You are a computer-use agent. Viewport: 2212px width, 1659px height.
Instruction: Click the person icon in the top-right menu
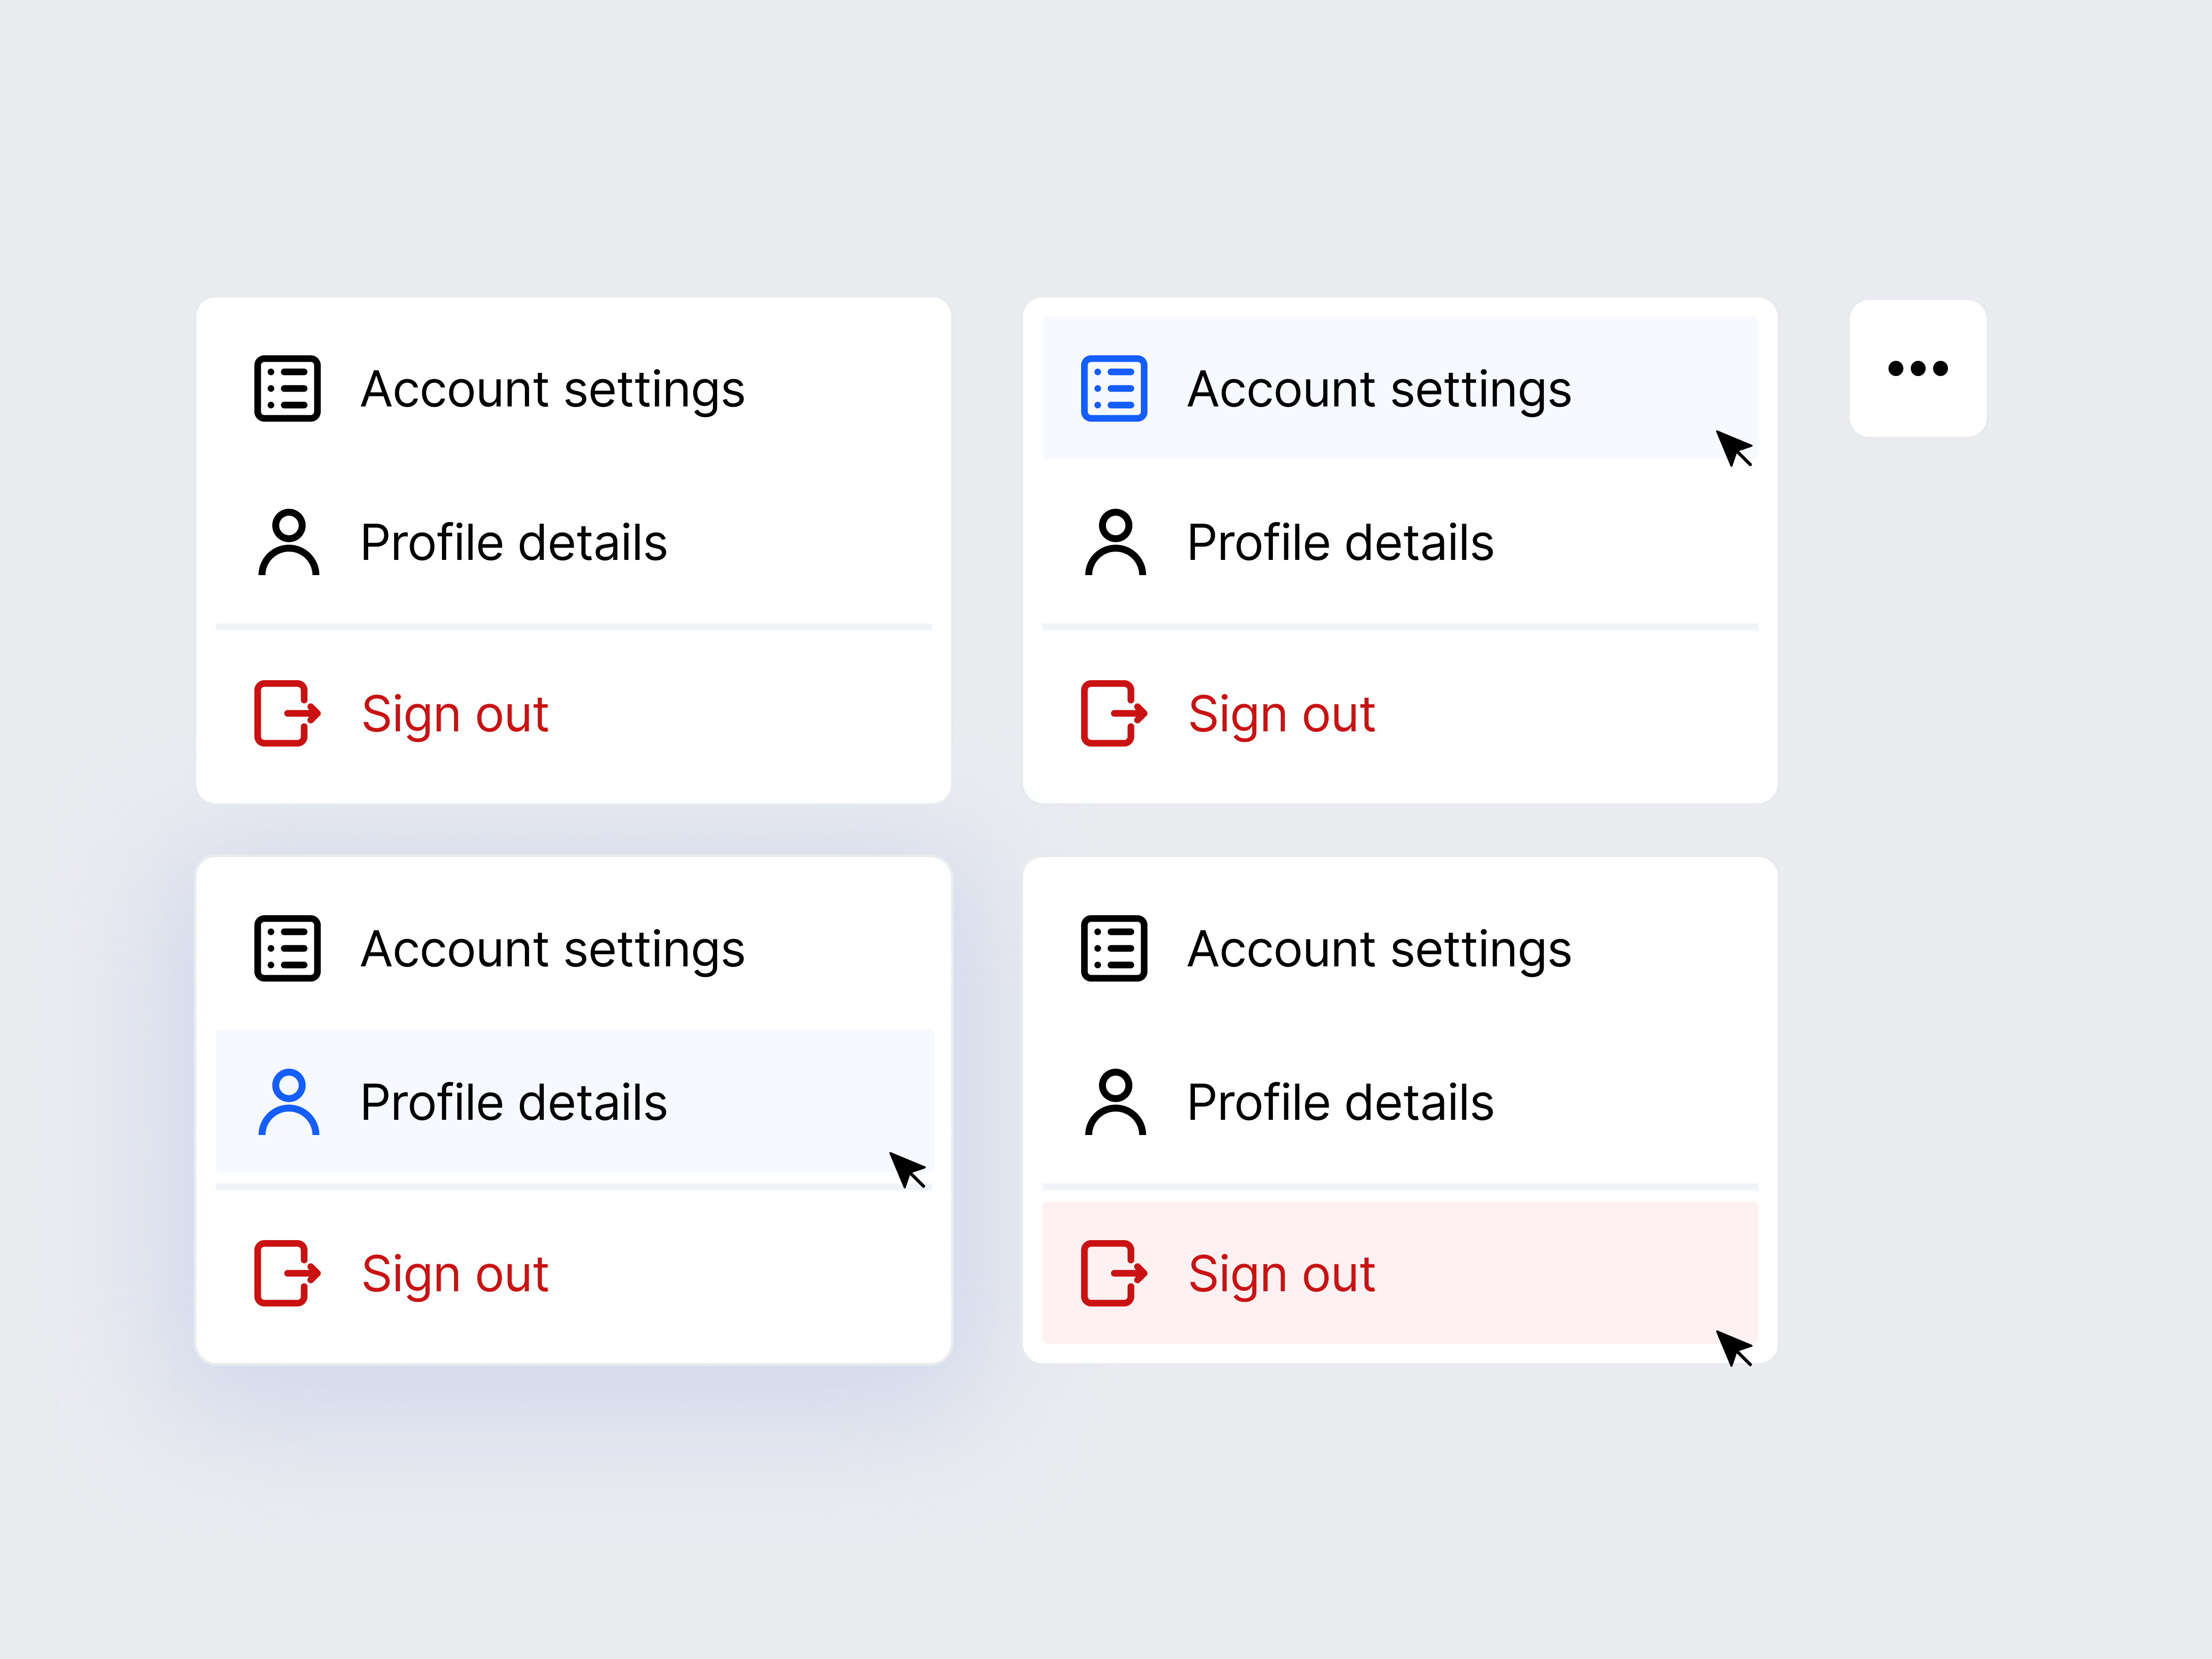pyautogui.click(x=1114, y=542)
